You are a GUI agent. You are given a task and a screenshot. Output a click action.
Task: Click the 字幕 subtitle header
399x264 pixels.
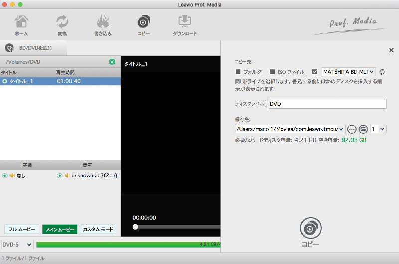point(27,165)
